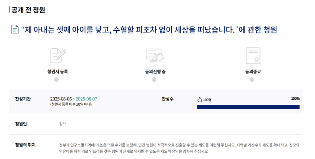The width and height of the screenshot is (315, 159).
Task: Click the 동의종료 step label
Action: tap(253, 71)
